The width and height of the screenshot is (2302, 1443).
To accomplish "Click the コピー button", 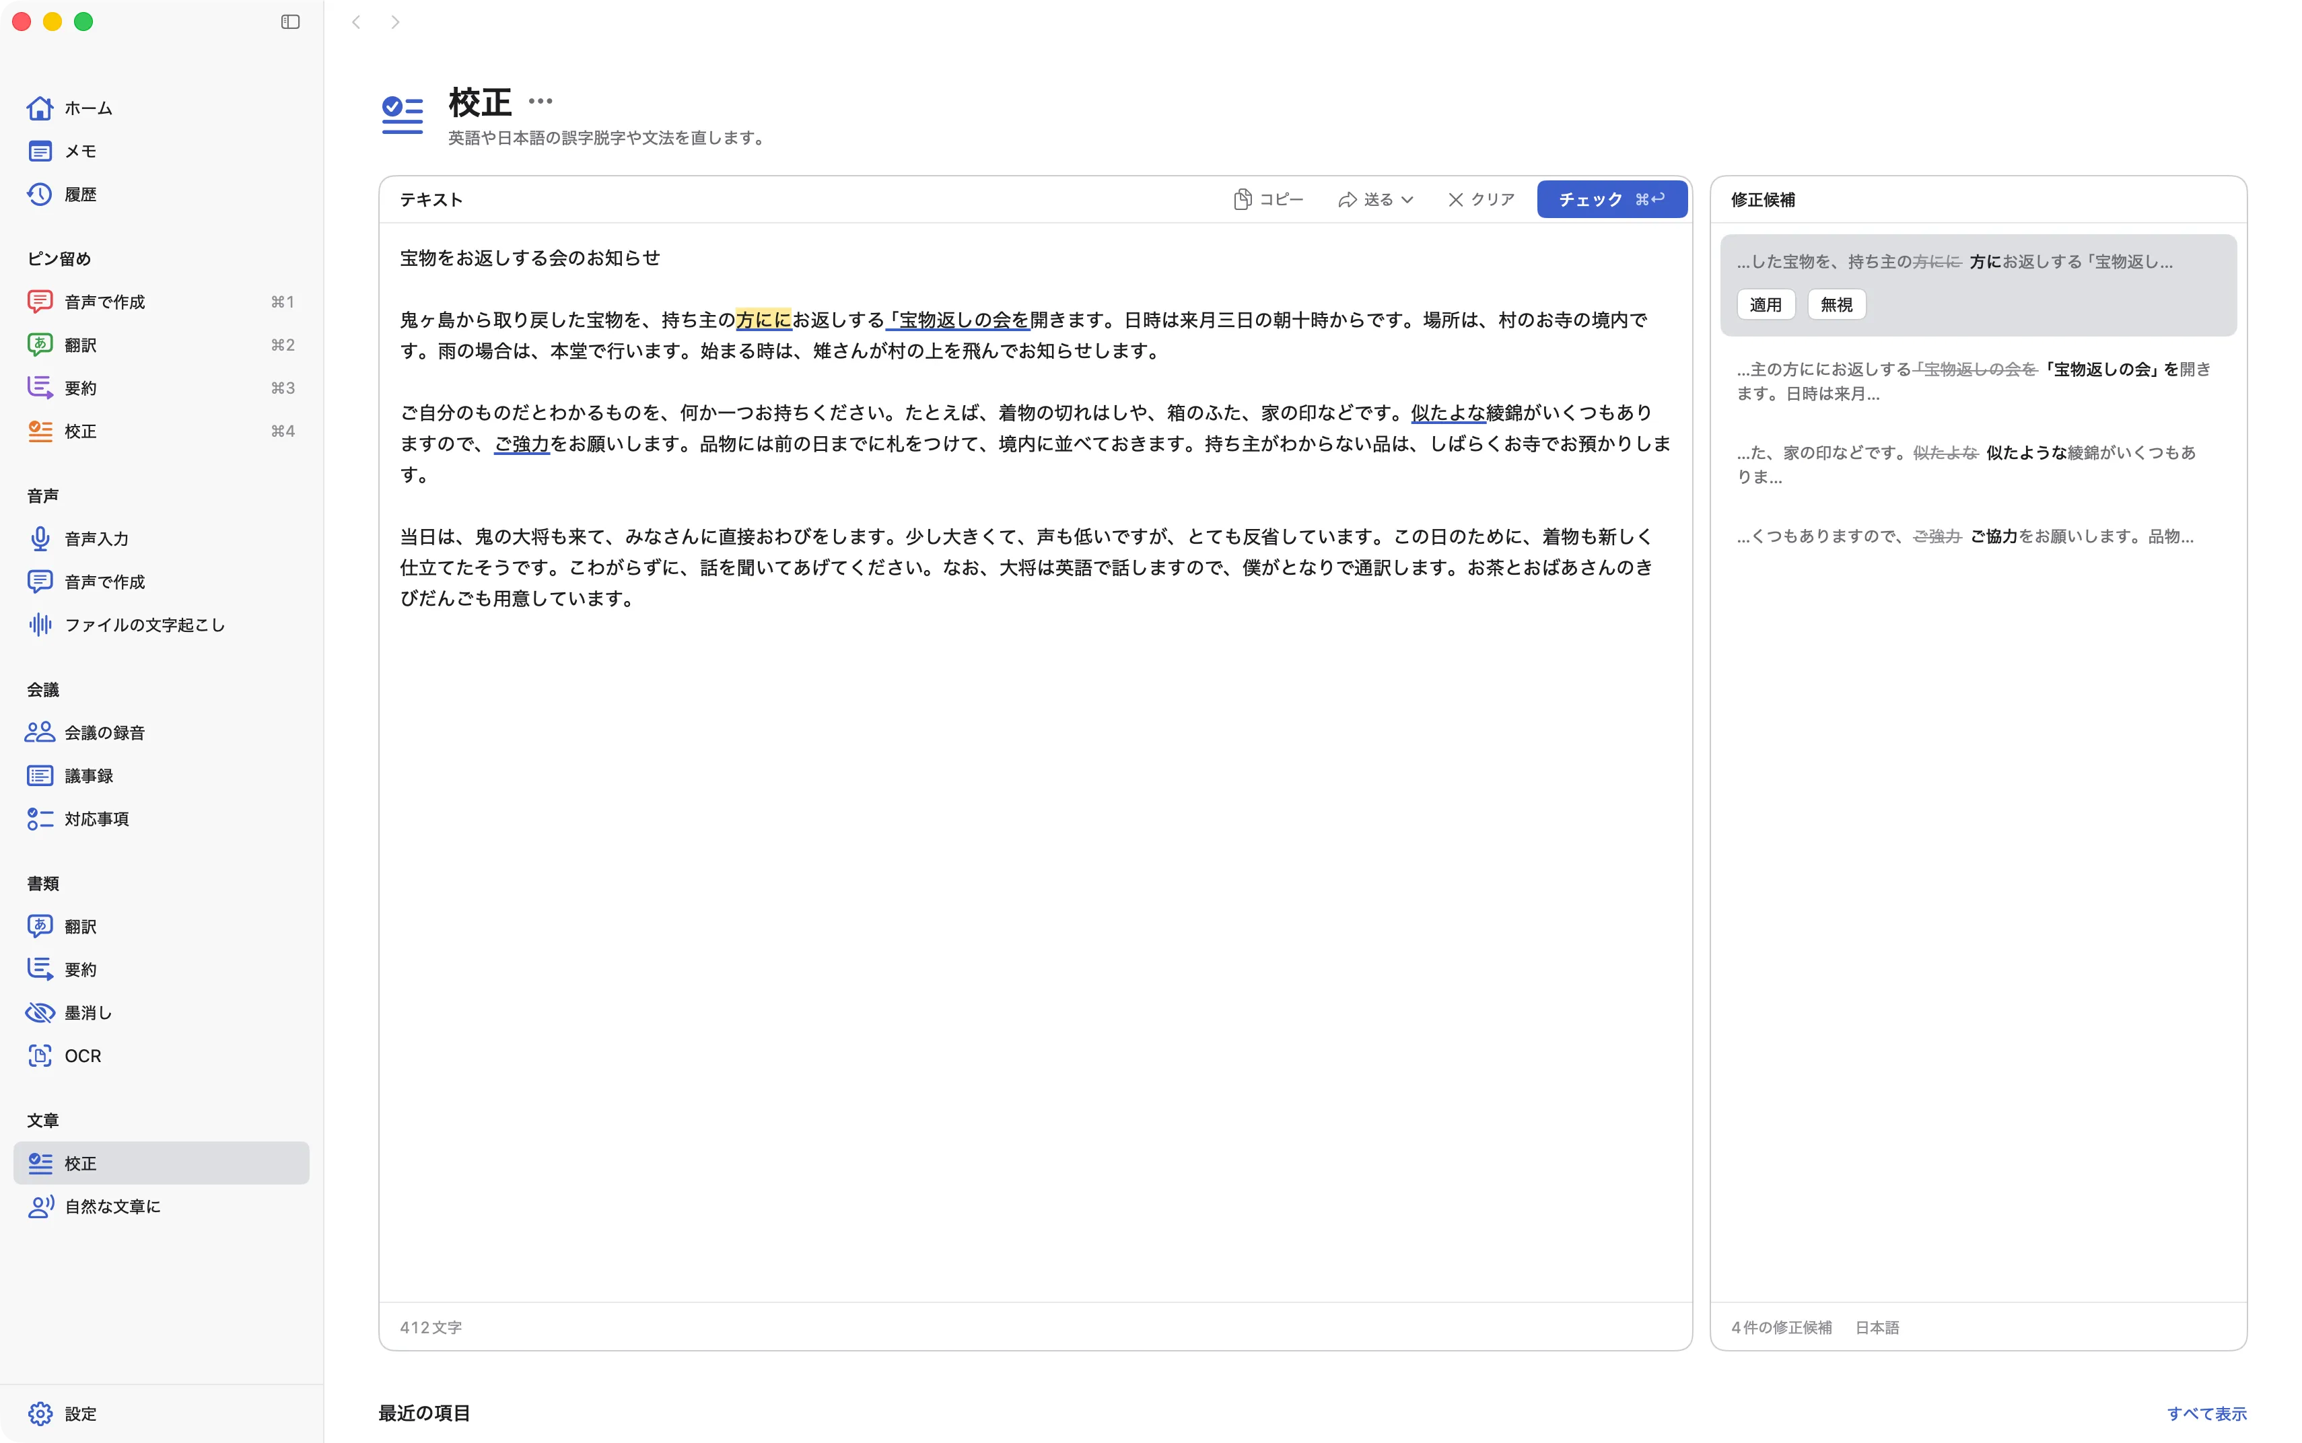I will pyautogui.click(x=1268, y=199).
